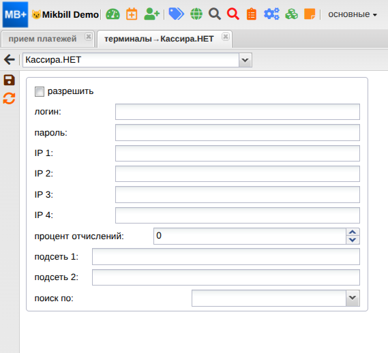This screenshot has height=353, width=388.
Task: Open the основные dropdown menu
Action: tap(353, 14)
